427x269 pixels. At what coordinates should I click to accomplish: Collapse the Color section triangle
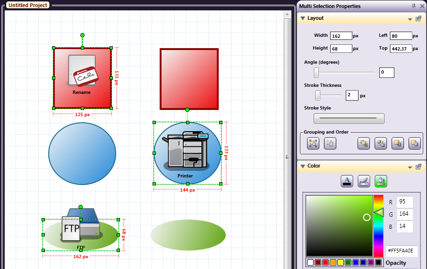point(302,166)
